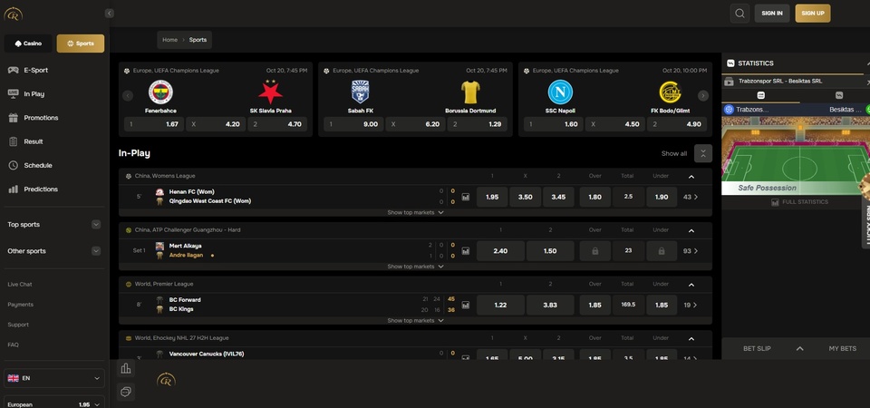Open Result clipboard icon

14,141
